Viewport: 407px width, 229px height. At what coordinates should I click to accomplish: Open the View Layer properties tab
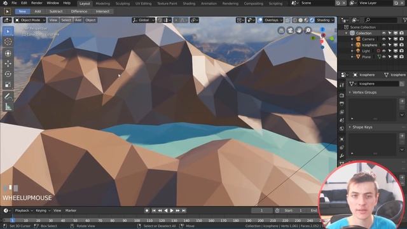point(342,112)
